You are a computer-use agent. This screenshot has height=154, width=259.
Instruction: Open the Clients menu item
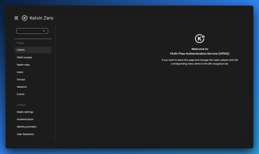tap(33, 50)
